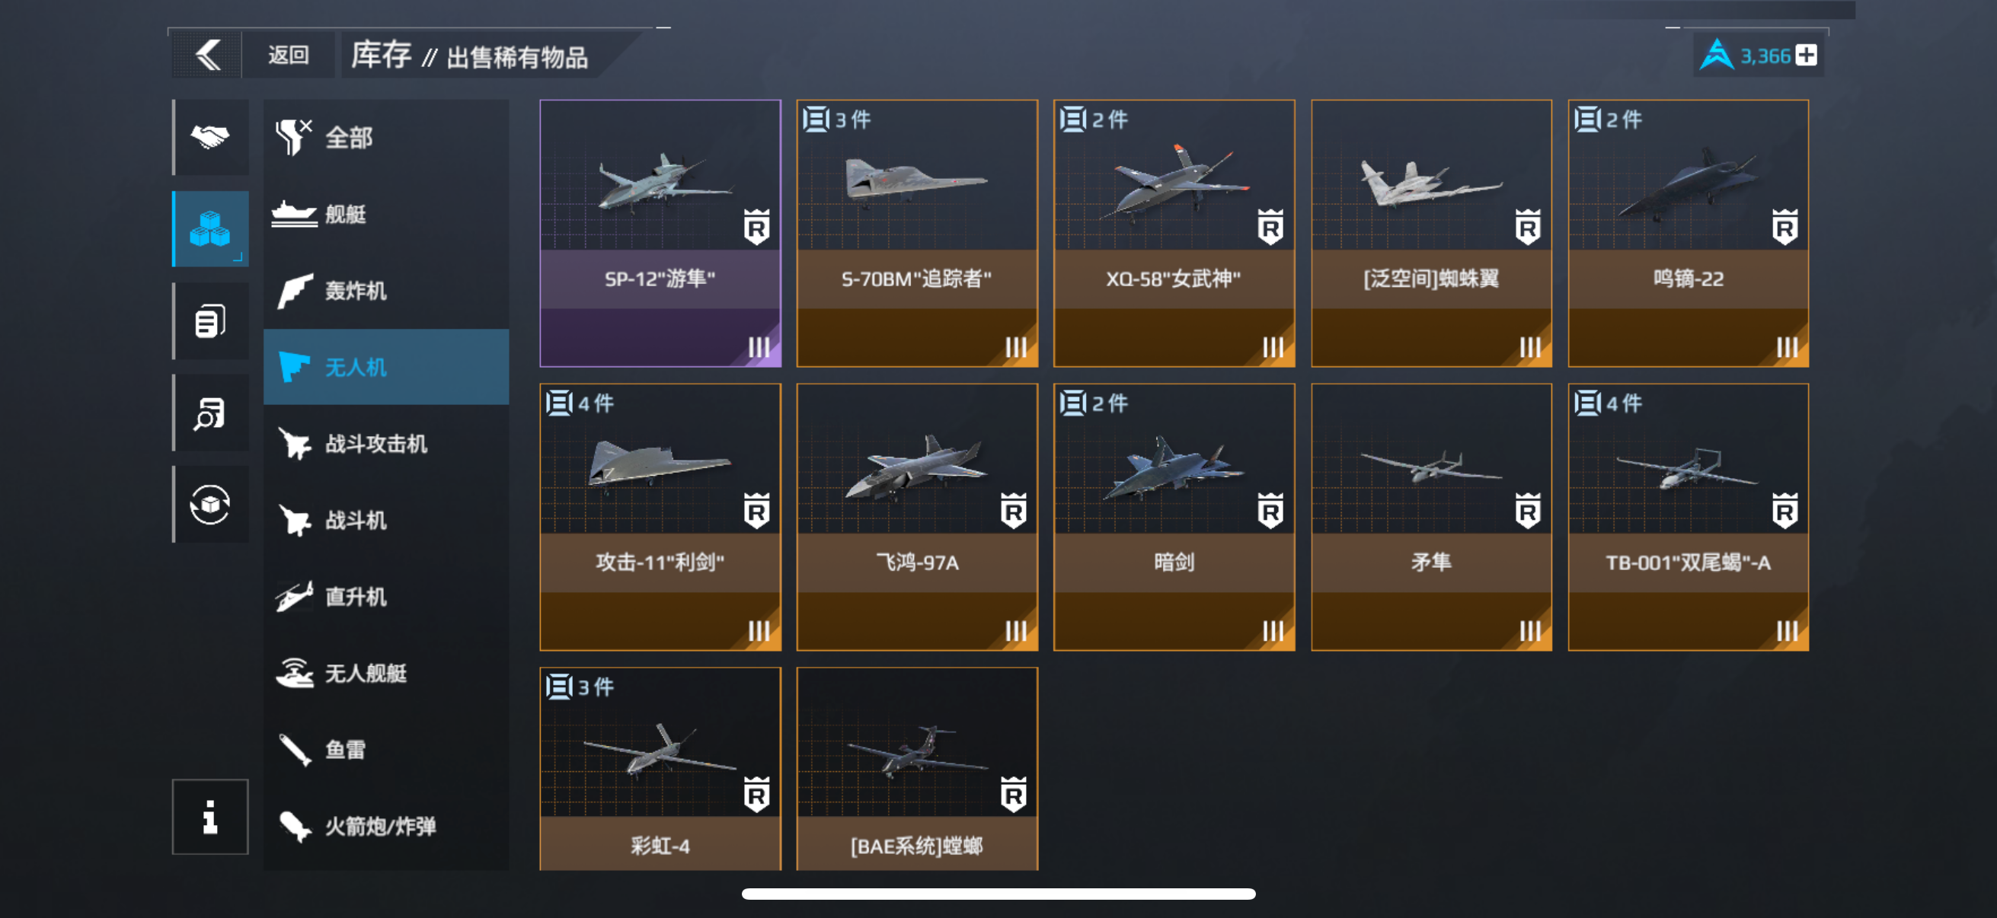Viewport: 1997px width, 918px height.
Task: Select the 战斗攻击机 category
Action: click(x=386, y=444)
